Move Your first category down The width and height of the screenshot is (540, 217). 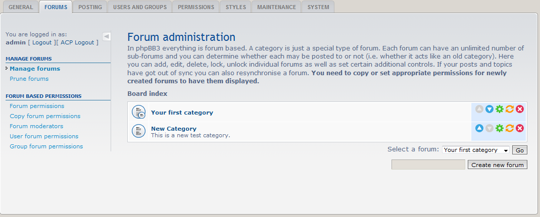[x=489, y=110]
